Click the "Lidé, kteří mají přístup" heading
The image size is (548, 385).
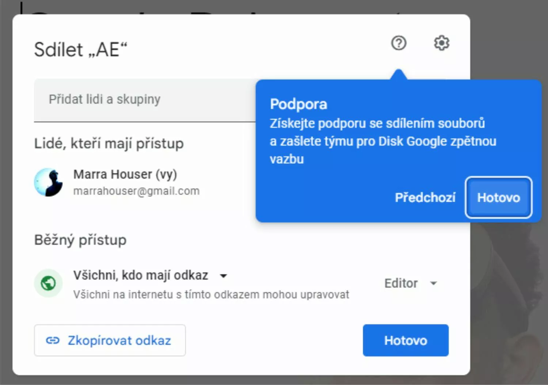pyautogui.click(x=109, y=144)
